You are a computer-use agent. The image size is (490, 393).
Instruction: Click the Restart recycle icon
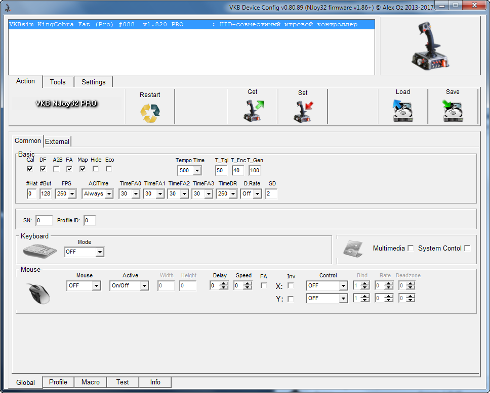[150, 113]
